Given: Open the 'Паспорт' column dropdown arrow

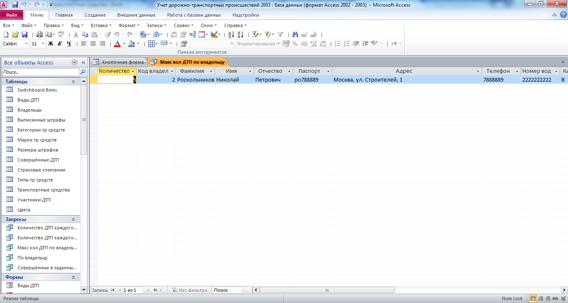Looking at the screenshot, I should click(328, 71).
